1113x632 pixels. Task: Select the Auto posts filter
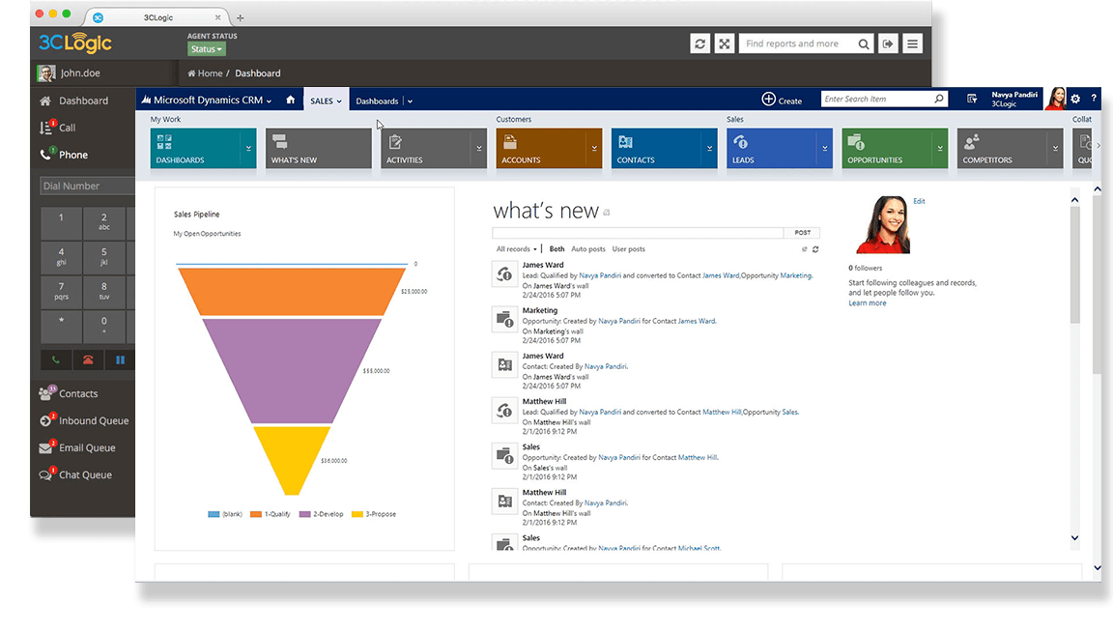click(x=588, y=249)
